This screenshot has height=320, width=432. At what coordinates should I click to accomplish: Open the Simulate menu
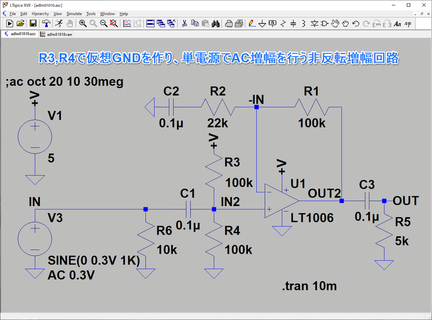[x=74, y=14]
